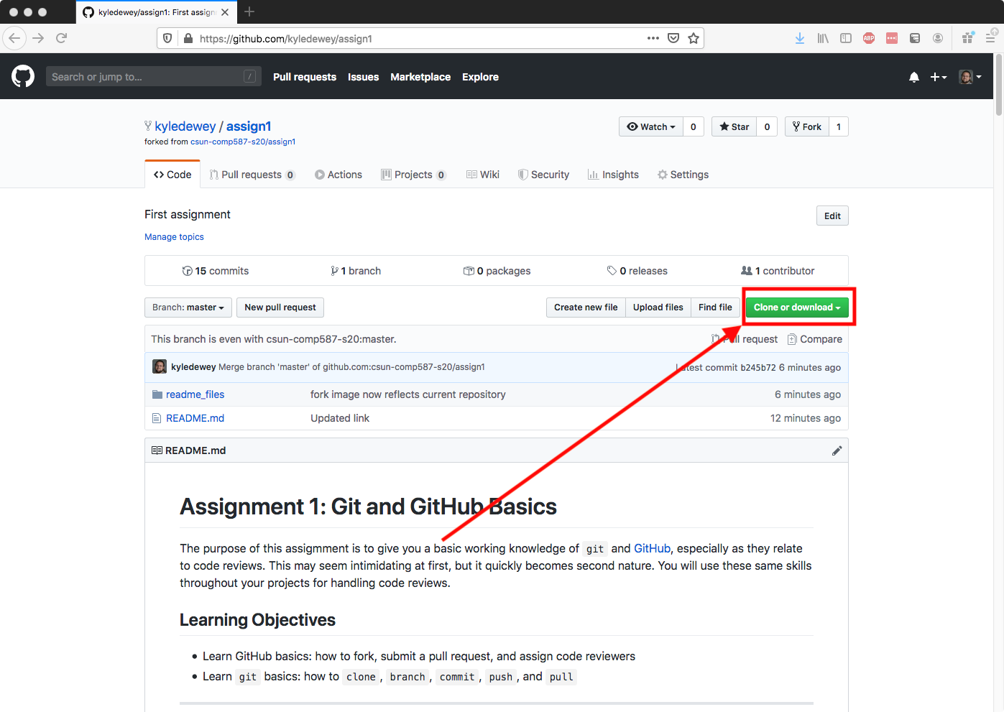Switch to repository Pull requests tab
Screen dimensions: 1004x712
tap(252, 175)
